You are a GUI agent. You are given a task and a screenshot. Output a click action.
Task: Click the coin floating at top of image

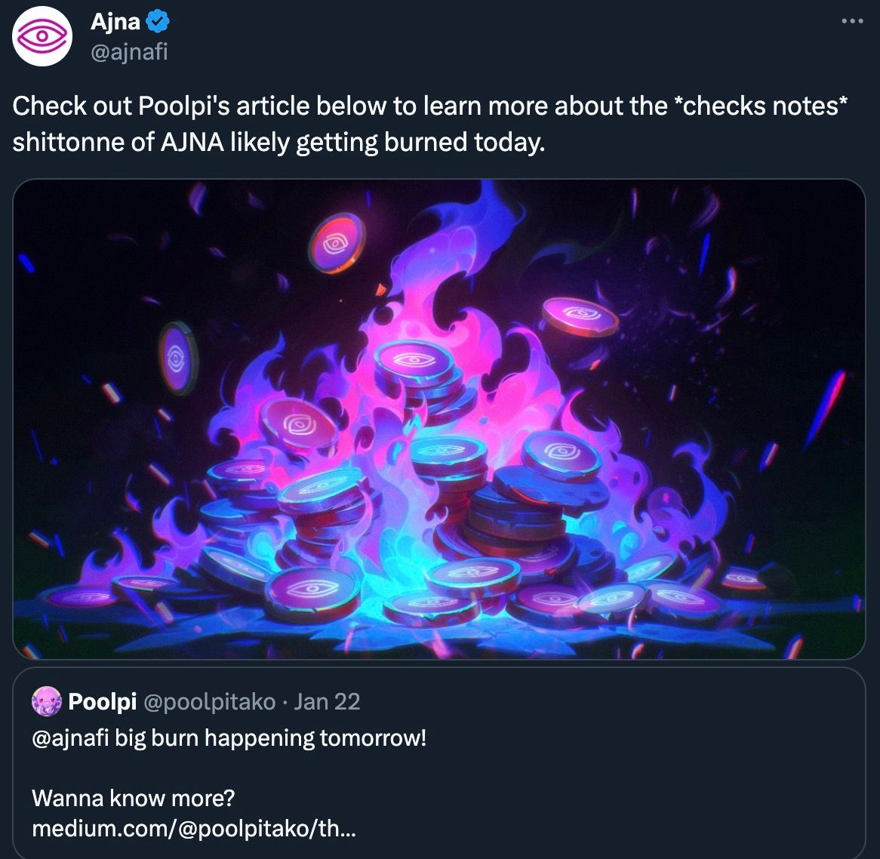coord(335,242)
